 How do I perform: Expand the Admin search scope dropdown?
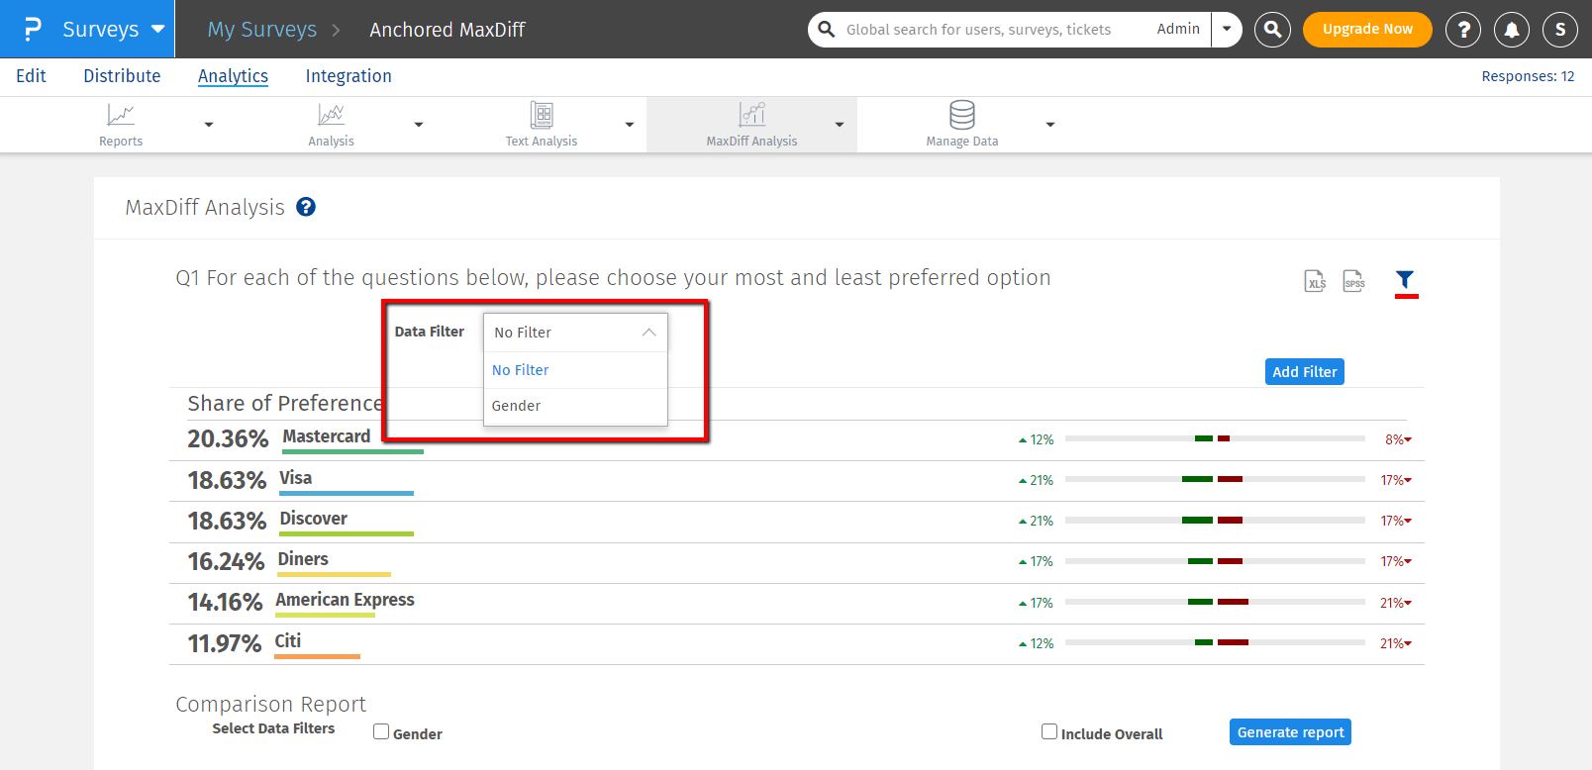[x=1227, y=30]
